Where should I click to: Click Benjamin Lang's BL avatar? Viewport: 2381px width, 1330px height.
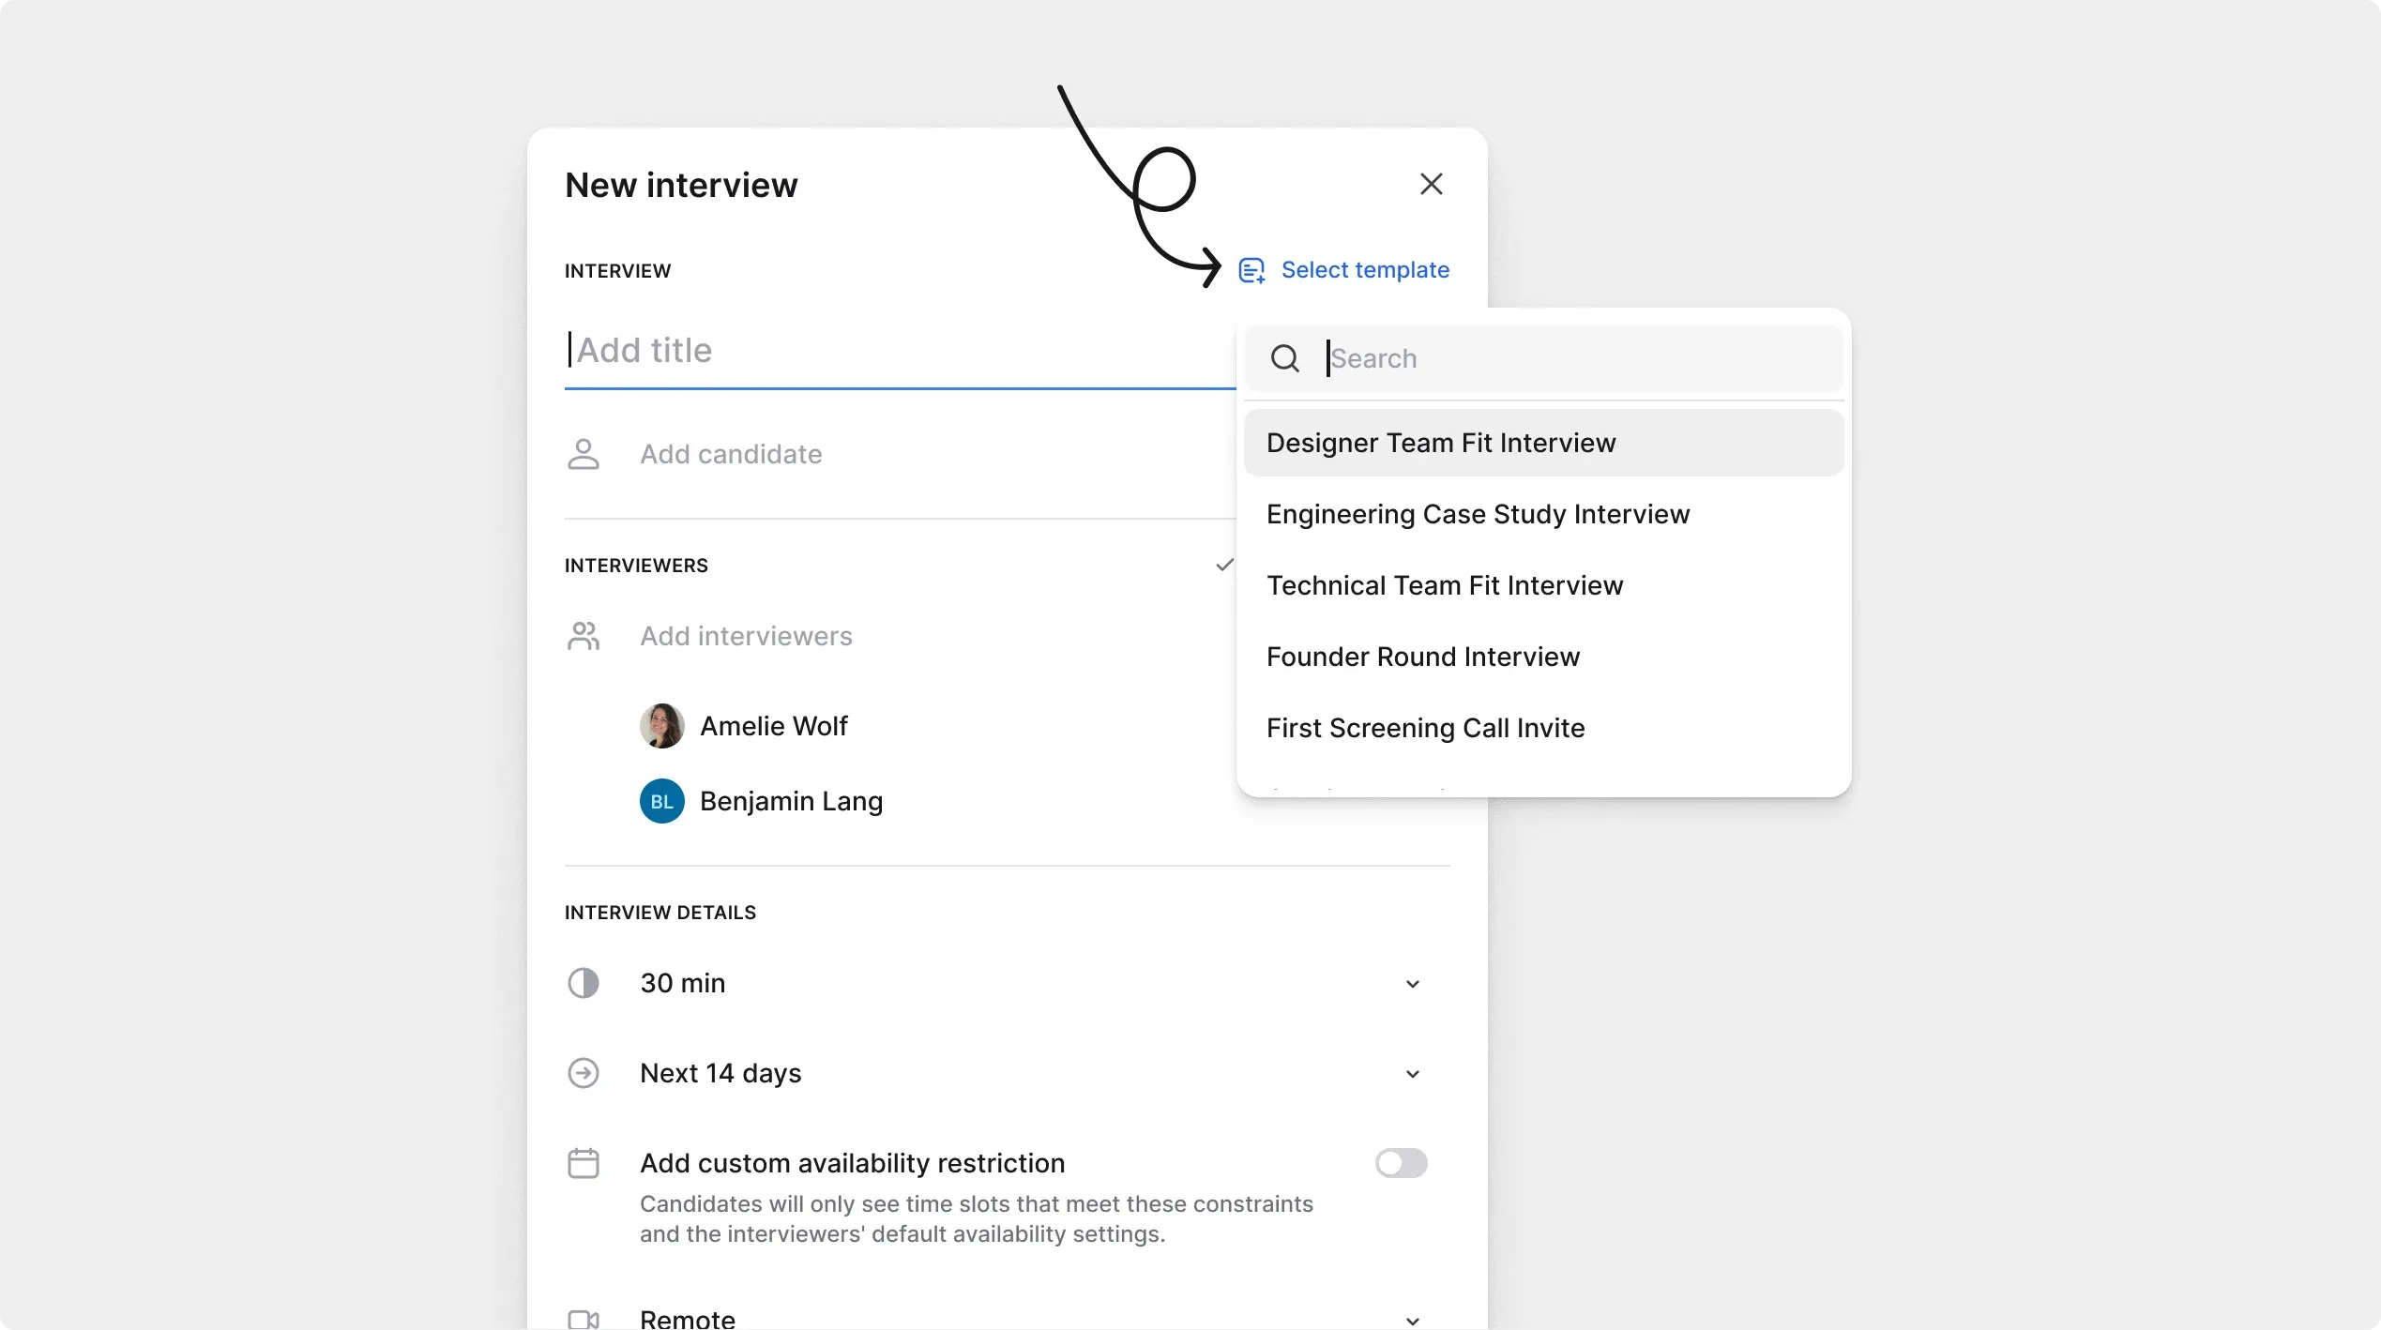pyautogui.click(x=661, y=801)
